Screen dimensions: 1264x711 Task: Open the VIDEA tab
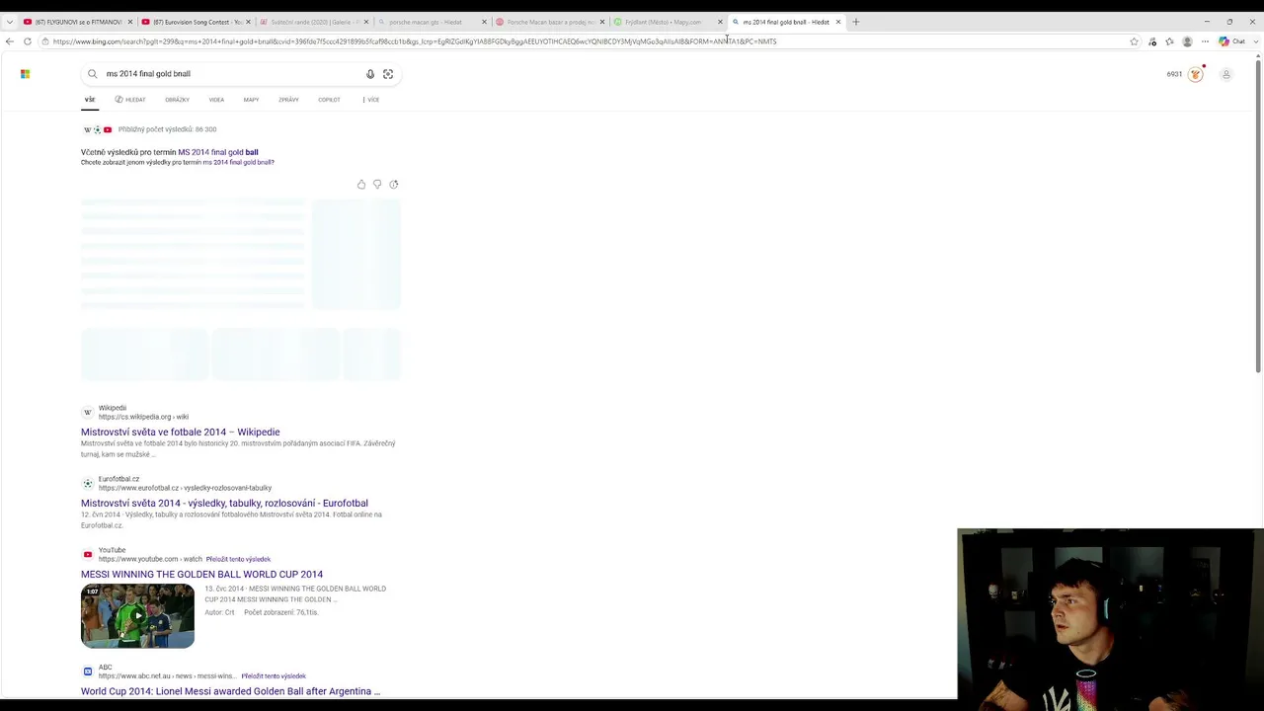(x=216, y=100)
